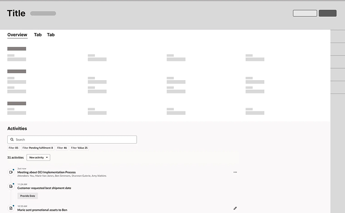Open the three-dot menu for OCI meeting

(235, 172)
